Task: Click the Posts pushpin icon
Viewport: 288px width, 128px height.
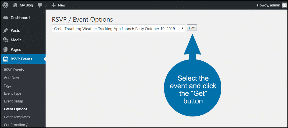Action: [x=6, y=30]
